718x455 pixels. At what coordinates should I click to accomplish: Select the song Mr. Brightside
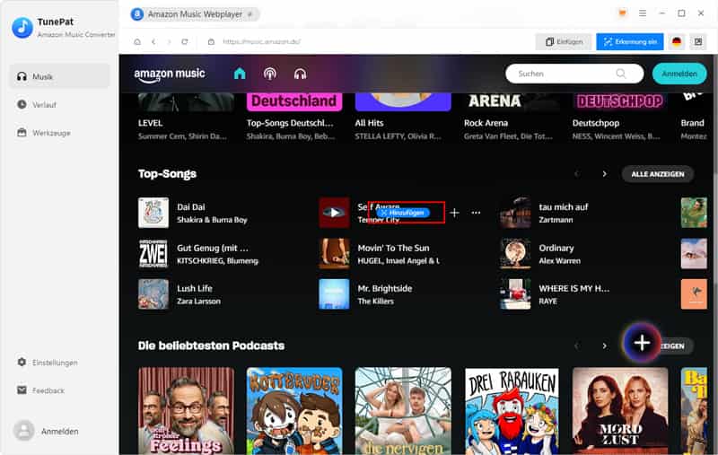tap(385, 288)
